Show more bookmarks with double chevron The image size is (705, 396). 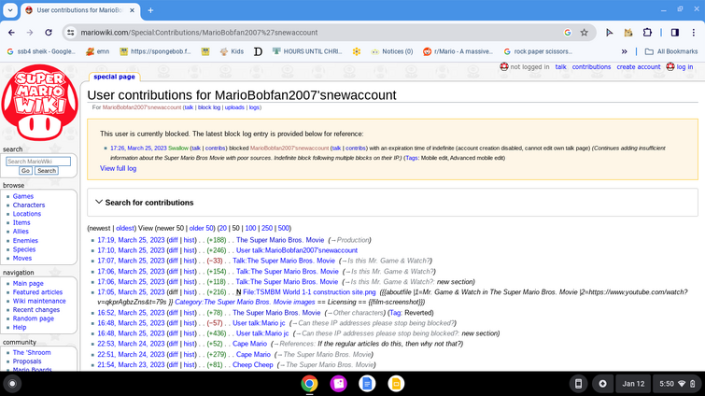624,51
